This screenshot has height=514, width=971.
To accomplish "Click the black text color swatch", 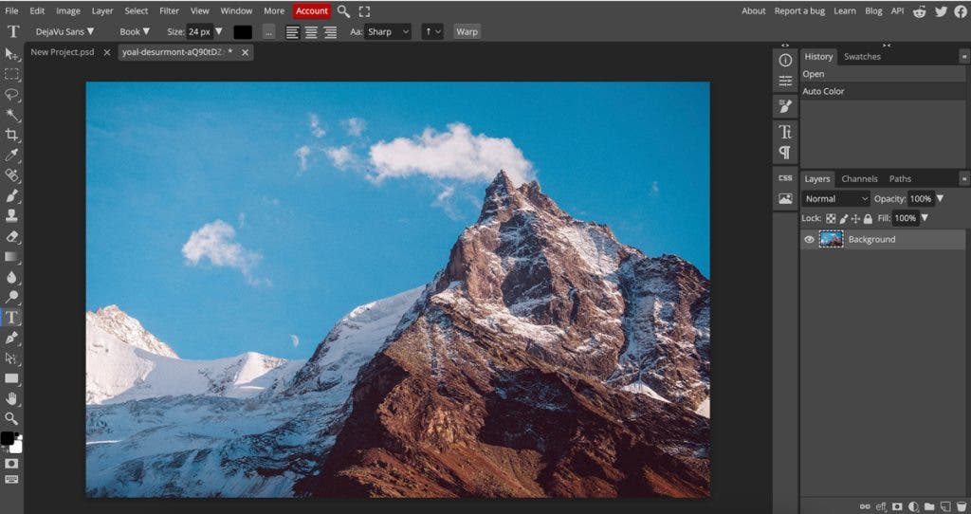I will [243, 31].
